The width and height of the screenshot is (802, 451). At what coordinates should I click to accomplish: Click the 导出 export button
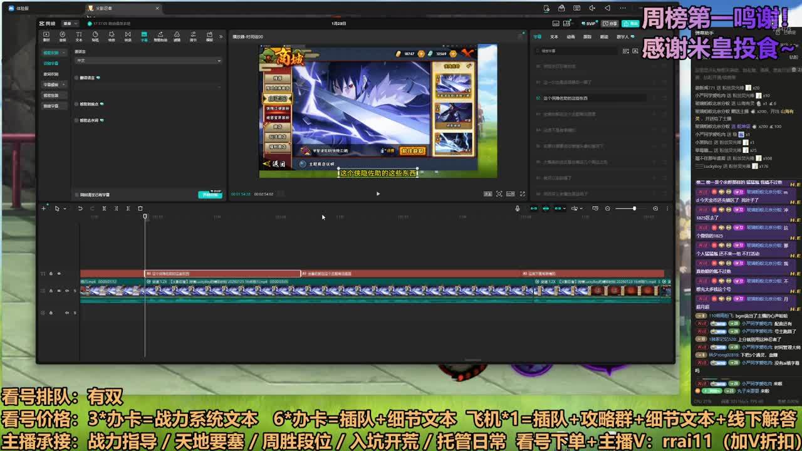(629, 24)
